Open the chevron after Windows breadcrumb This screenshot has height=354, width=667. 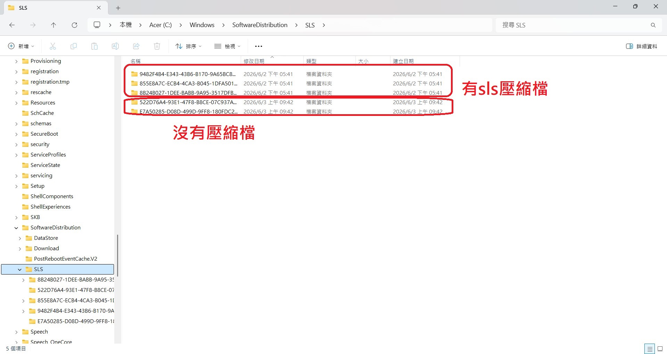[x=223, y=25]
